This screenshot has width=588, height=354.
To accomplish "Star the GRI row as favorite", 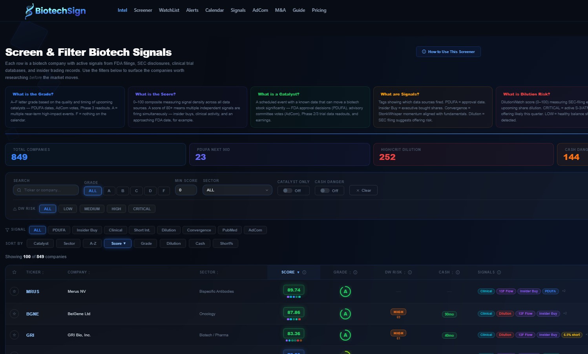I will pos(15,335).
